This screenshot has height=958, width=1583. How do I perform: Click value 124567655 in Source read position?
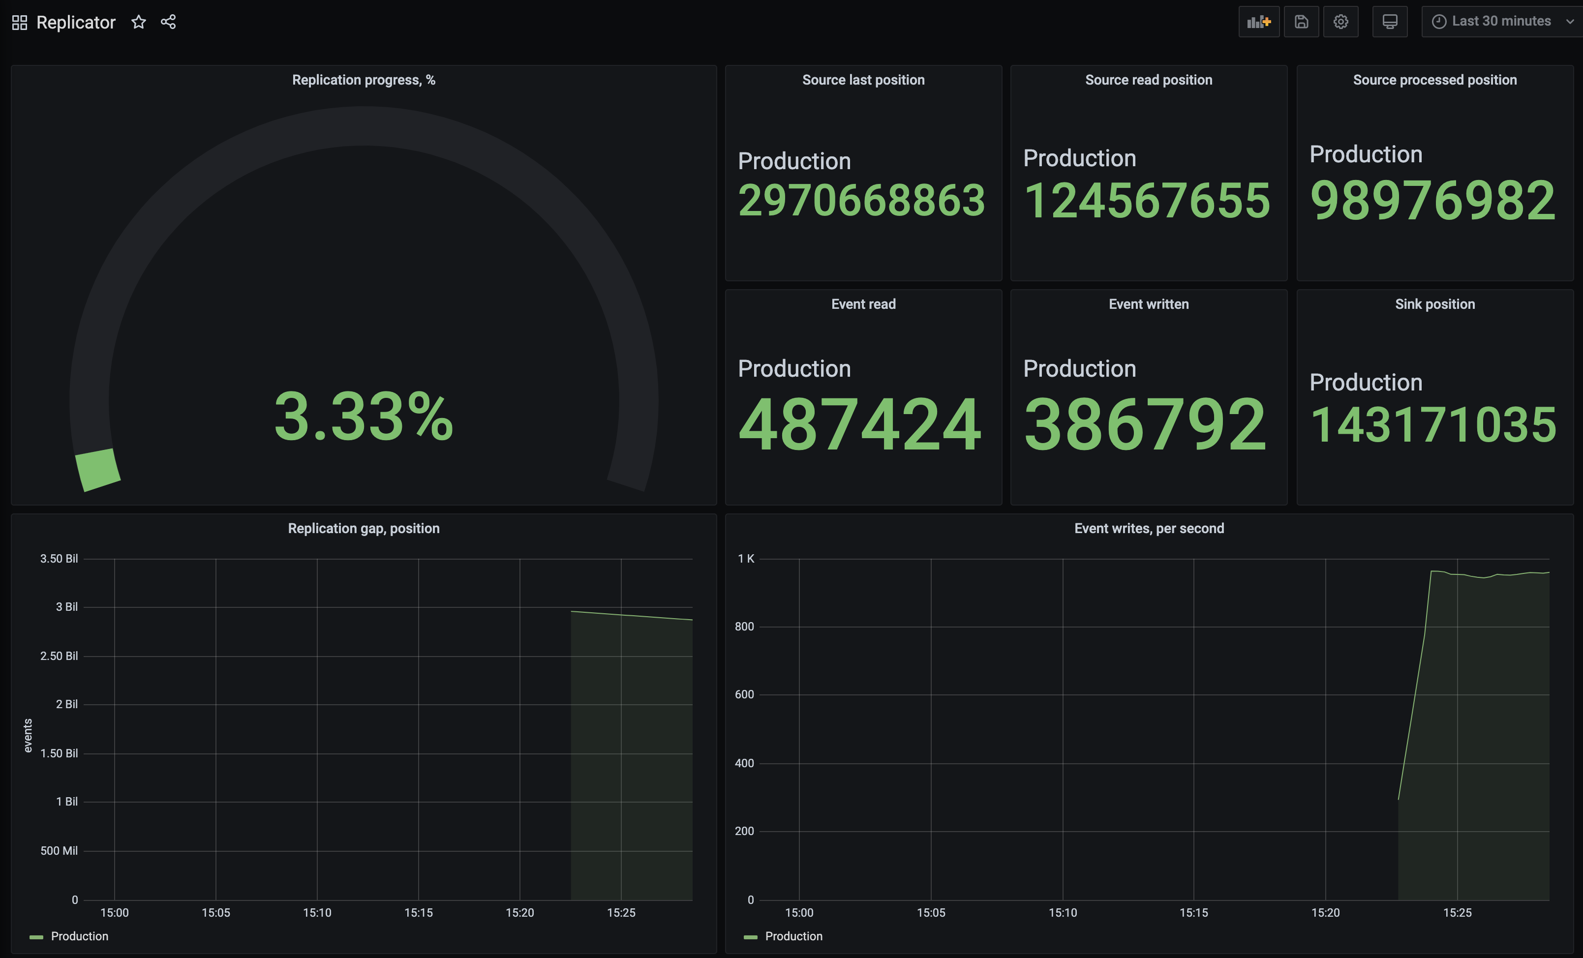[x=1147, y=200]
